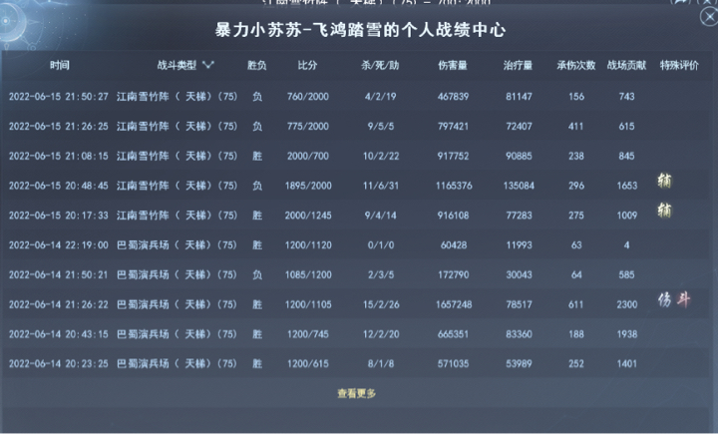Click the 伤 badge on the 21:26:22 row

coord(664,300)
